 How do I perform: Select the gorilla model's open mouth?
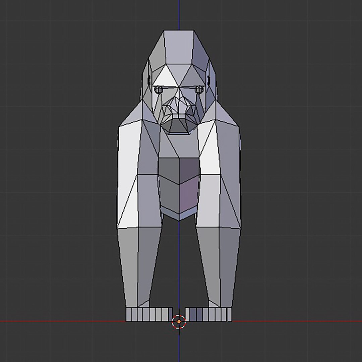point(179,125)
